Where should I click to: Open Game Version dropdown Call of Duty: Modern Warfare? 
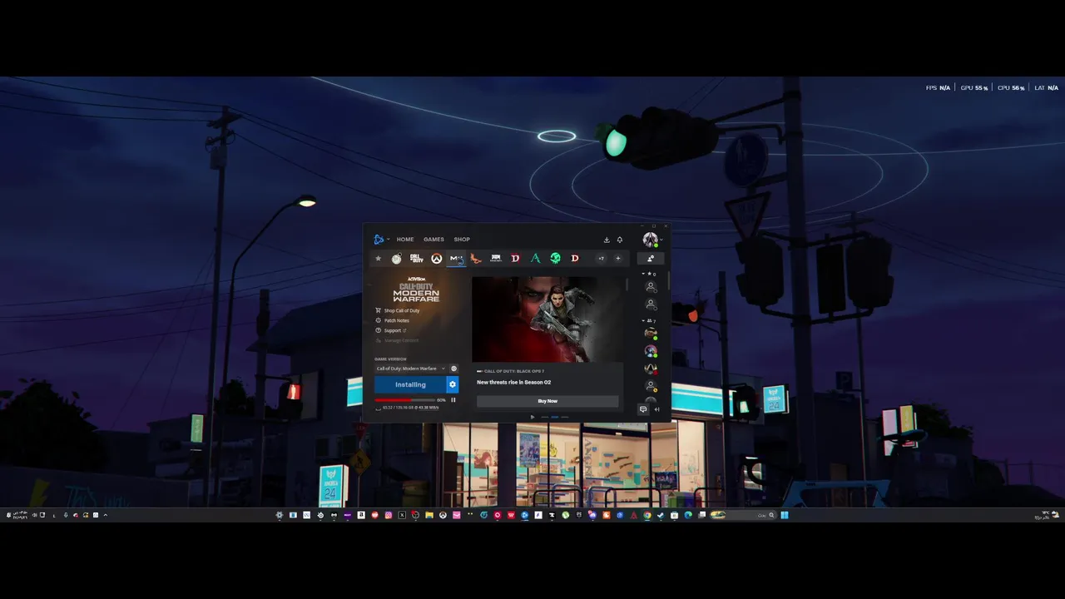coord(410,369)
